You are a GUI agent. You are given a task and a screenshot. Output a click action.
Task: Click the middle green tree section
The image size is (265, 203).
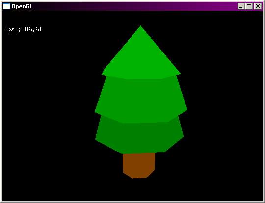coord(141,100)
